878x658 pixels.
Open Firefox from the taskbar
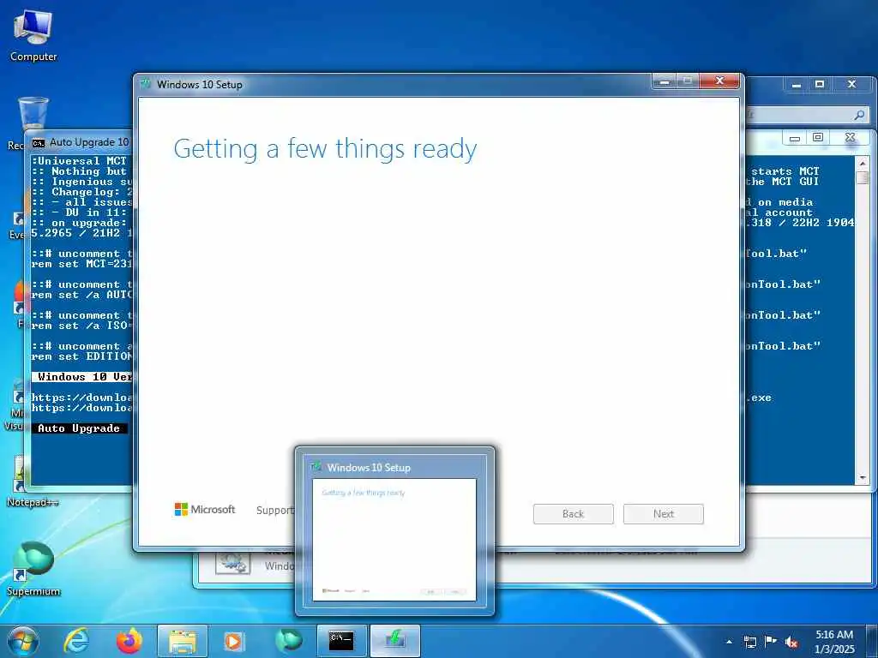129,641
